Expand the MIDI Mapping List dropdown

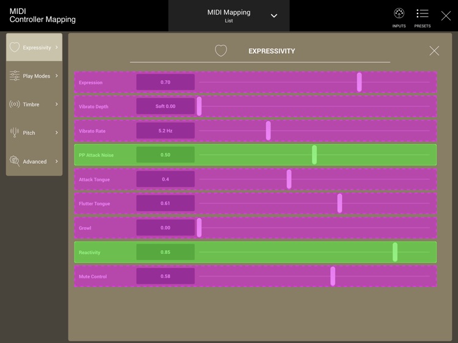(x=274, y=16)
